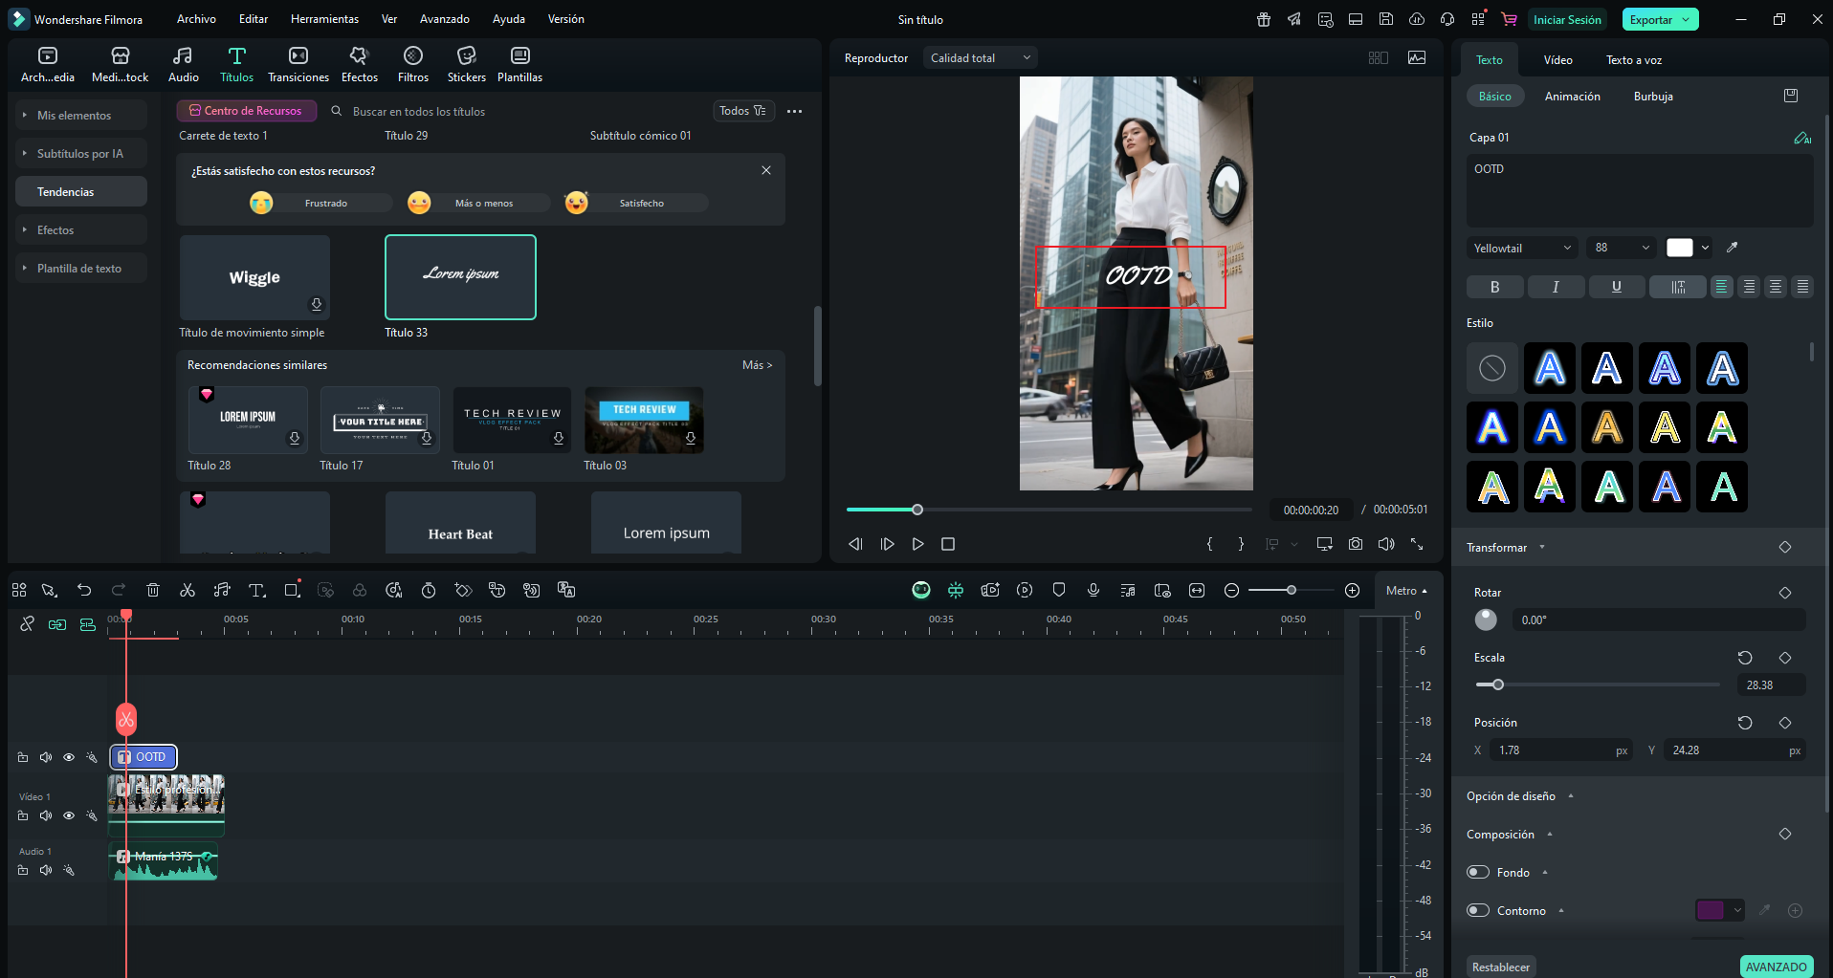Screen dimensions: 1833x978
Task: Hide the Vídeo 1 track with eye icon
Action: pos(69,815)
